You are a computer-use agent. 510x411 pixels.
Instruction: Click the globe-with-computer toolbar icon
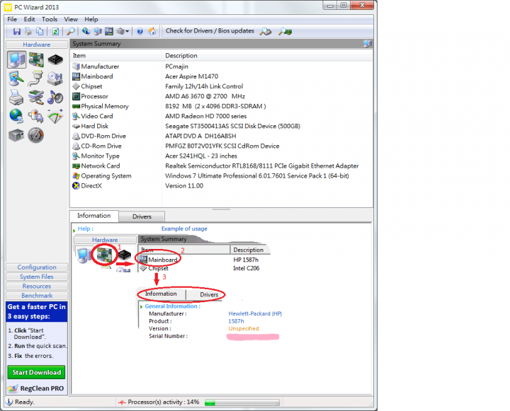[x=86, y=31]
